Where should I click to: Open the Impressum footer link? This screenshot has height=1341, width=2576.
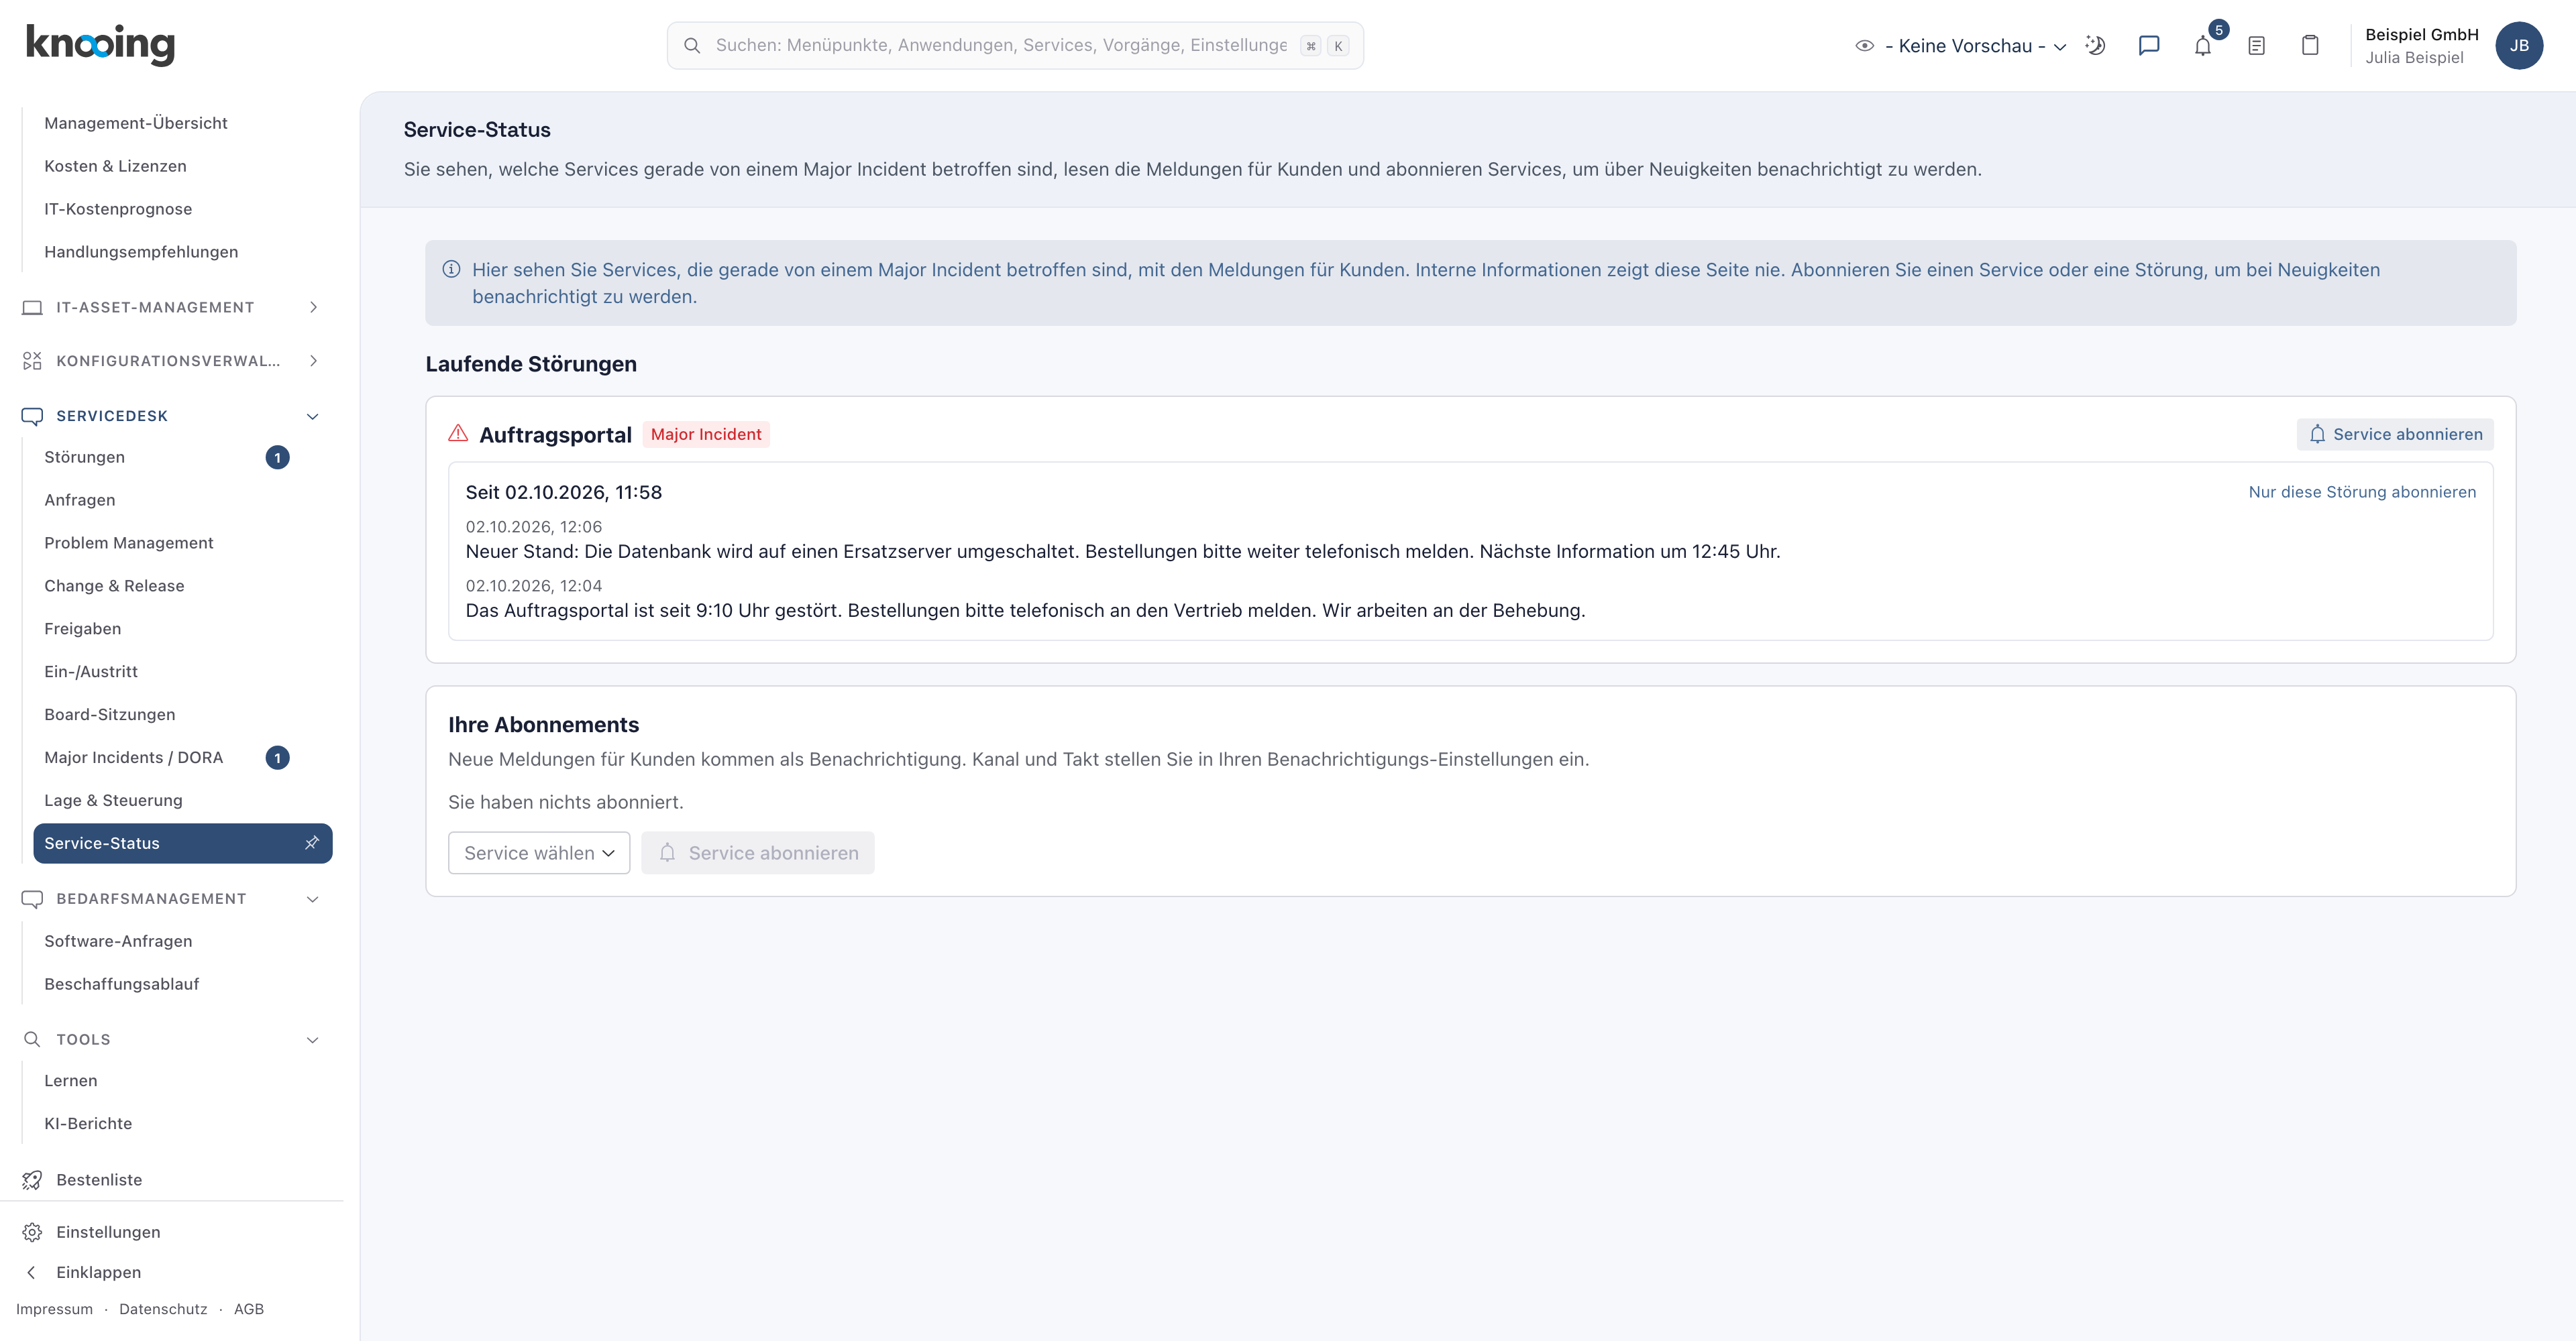coord(54,1309)
